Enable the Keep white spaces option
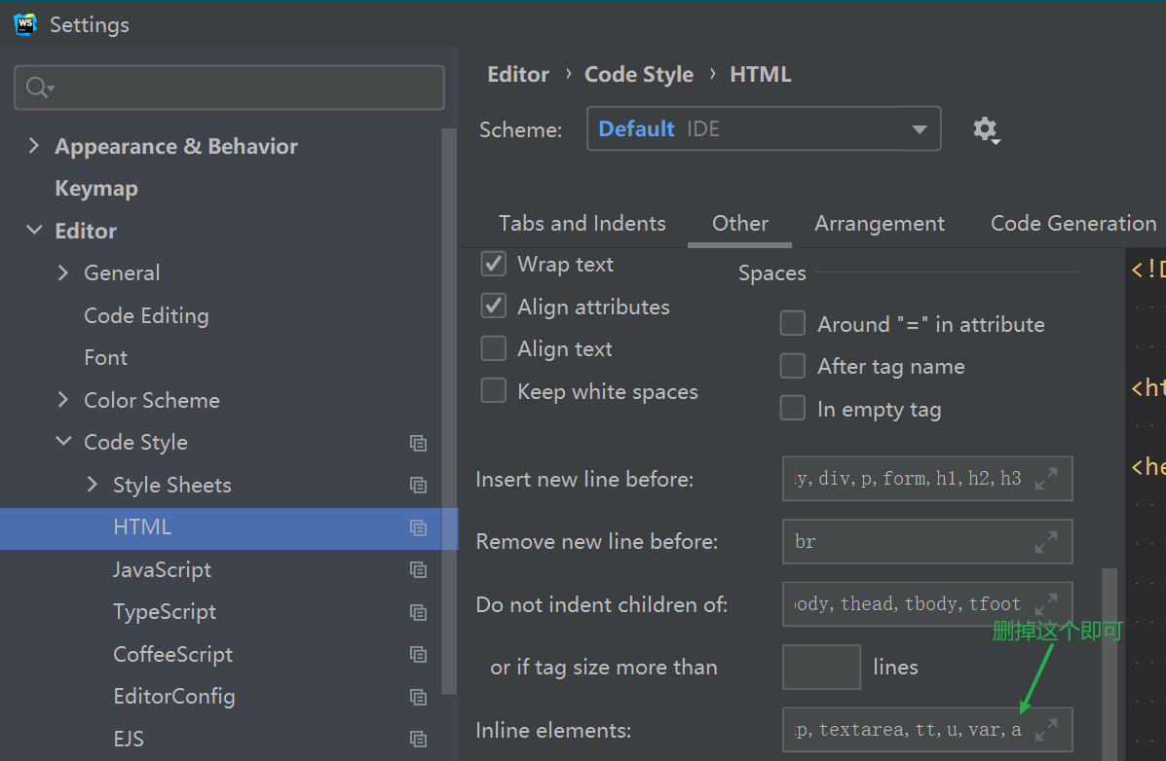Image resolution: width=1166 pixels, height=761 pixels. [493, 390]
